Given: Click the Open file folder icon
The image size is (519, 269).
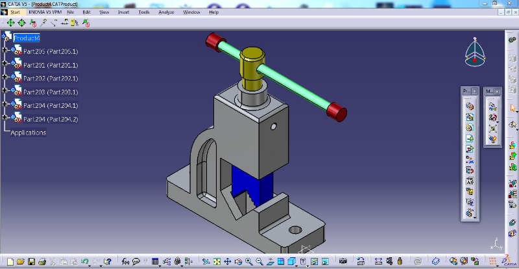Looking at the screenshot, I should (21, 261).
